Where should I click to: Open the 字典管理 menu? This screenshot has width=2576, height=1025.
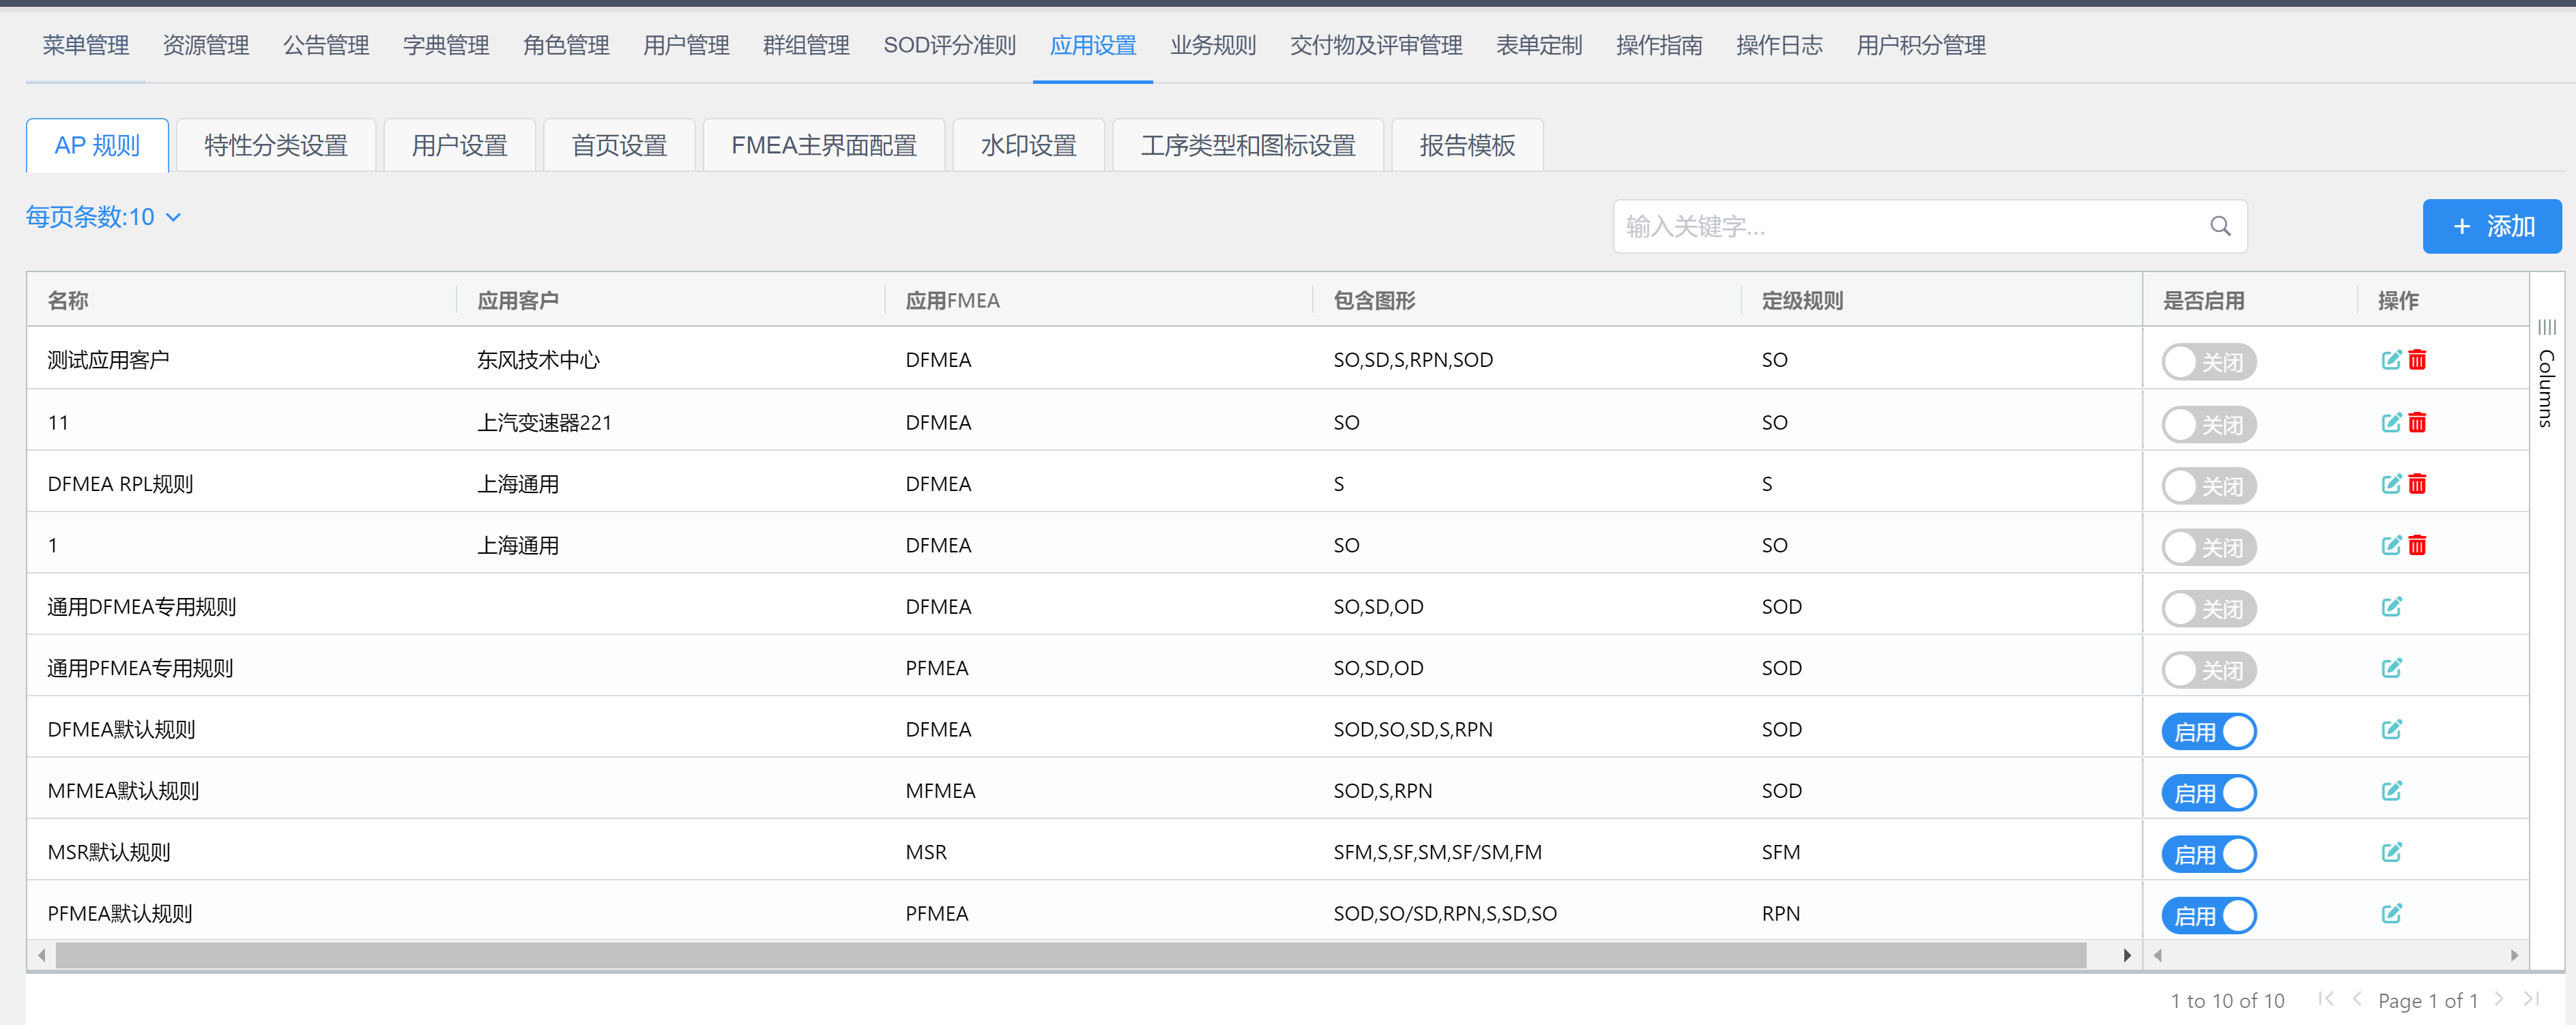click(x=446, y=45)
